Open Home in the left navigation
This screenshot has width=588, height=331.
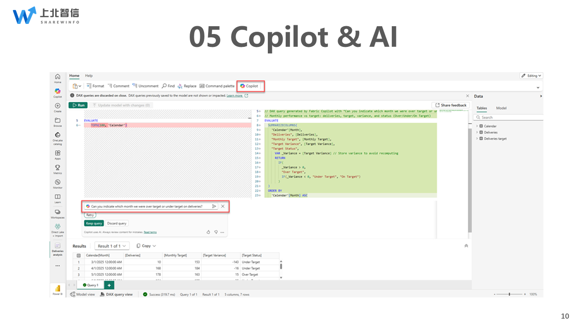tap(57, 78)
